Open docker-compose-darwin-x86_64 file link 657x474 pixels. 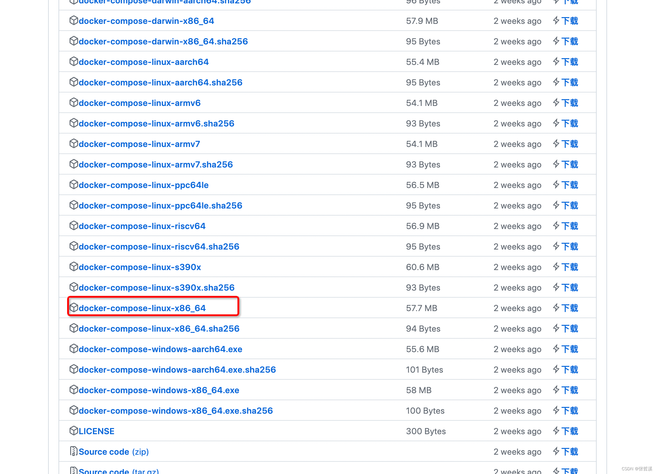click(x=146, y=21)
